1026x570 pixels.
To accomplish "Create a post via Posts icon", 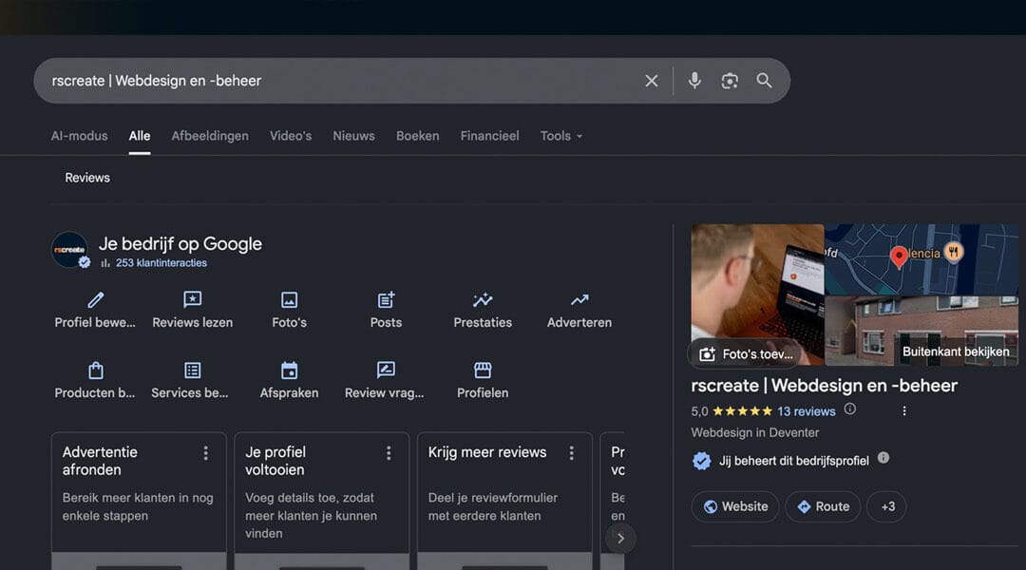I will [x=386, y=299].
